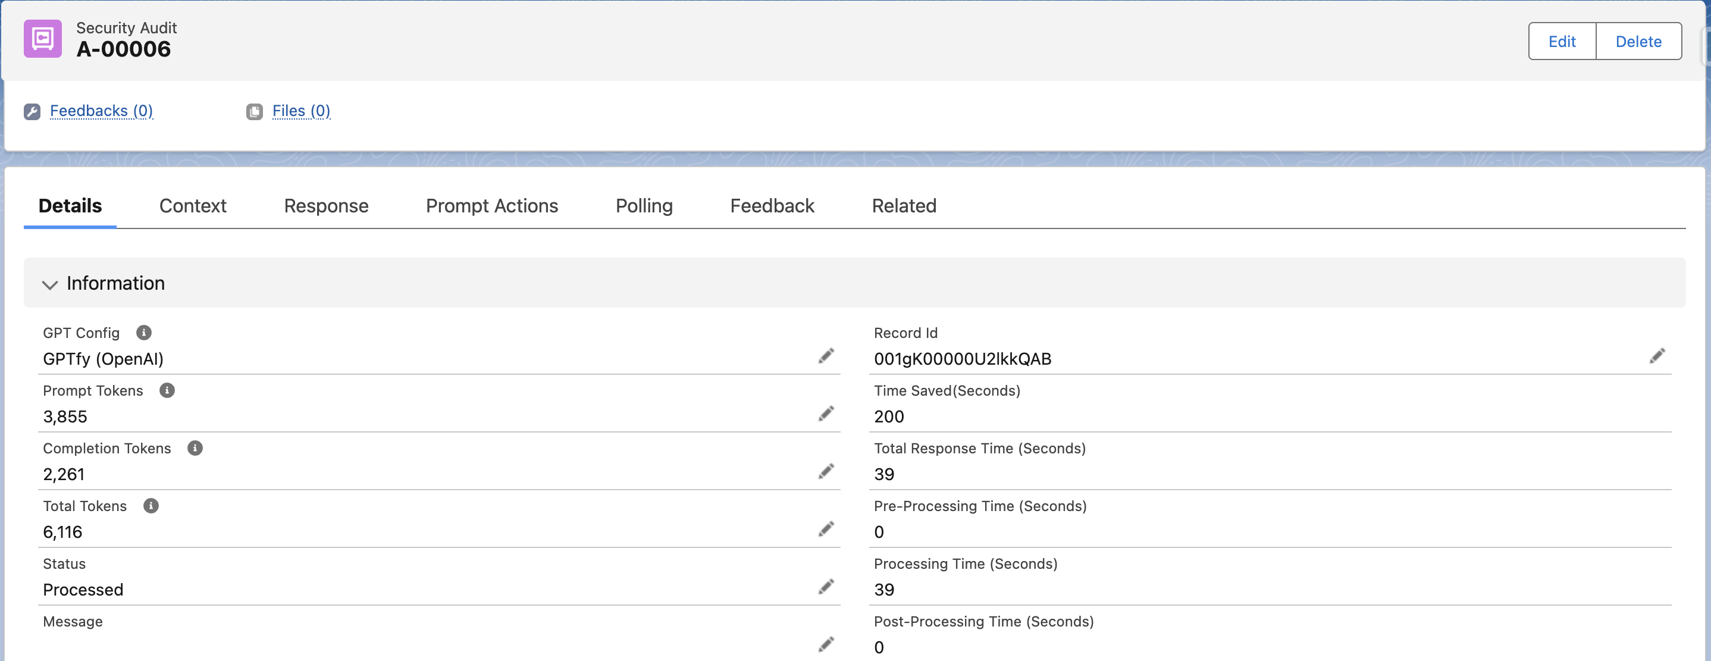Screen dimensions: 1711x661
Task: Open the Feedbacks (0) related link
Action: pyautogui.click(x=101, y=111)
